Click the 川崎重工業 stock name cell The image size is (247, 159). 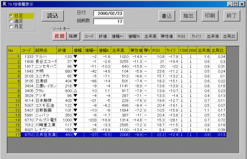[x=46, y=125]
